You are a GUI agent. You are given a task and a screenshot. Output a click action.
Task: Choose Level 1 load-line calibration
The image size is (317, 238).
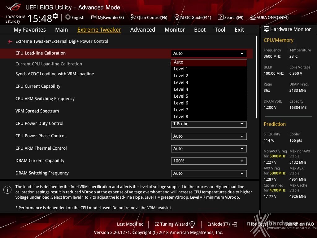point(209,69)
